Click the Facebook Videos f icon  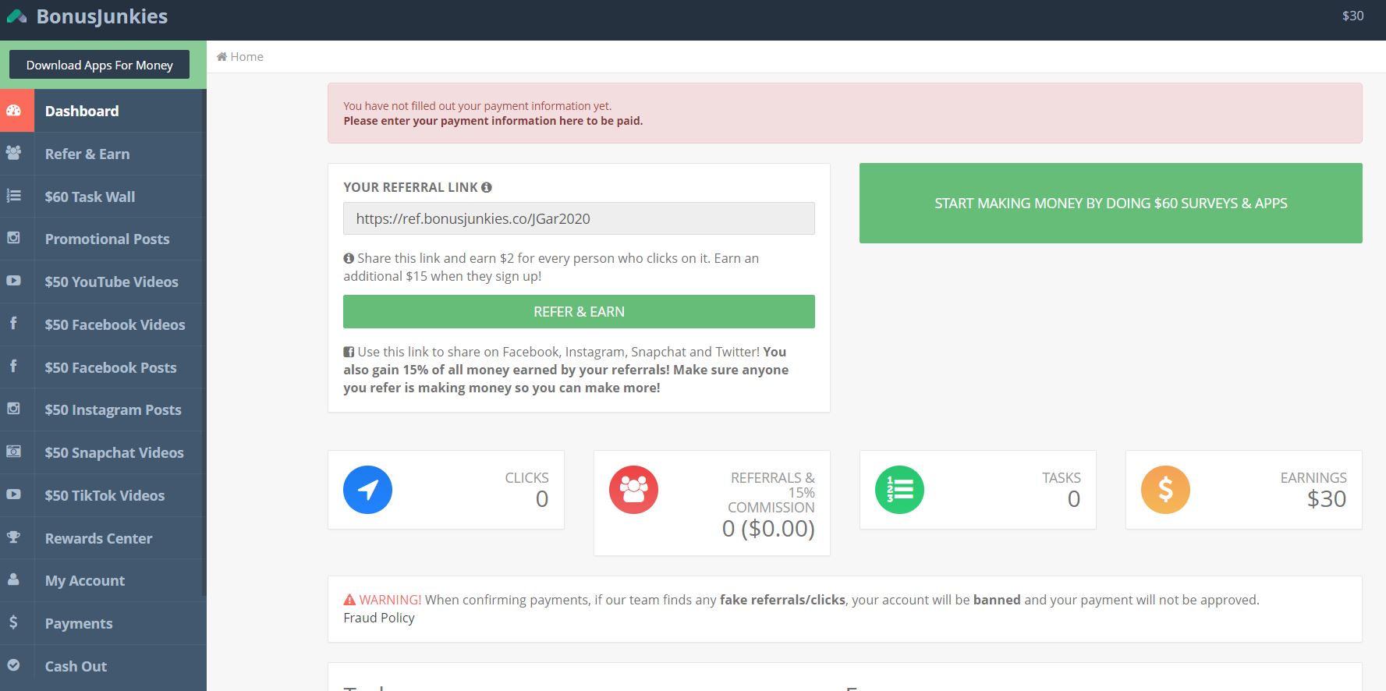click(x=13, y=323)
